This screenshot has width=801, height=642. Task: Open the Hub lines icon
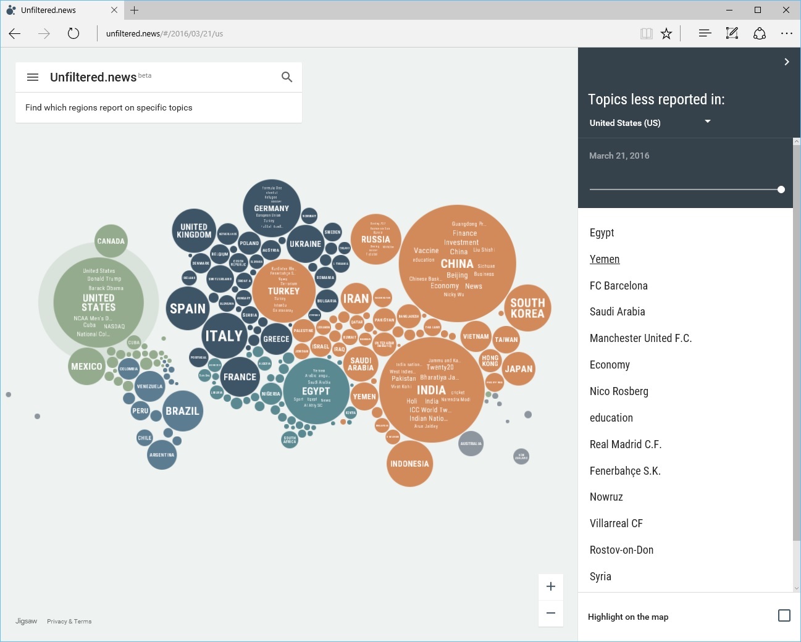(705, 33)
